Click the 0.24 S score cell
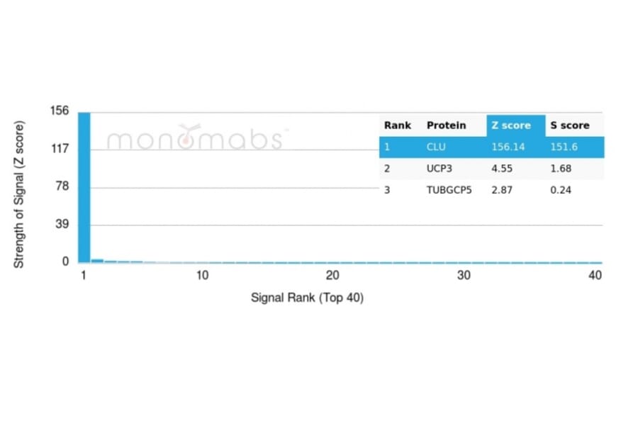The width and height of the screenshot is (638, 421). [561, 190]
